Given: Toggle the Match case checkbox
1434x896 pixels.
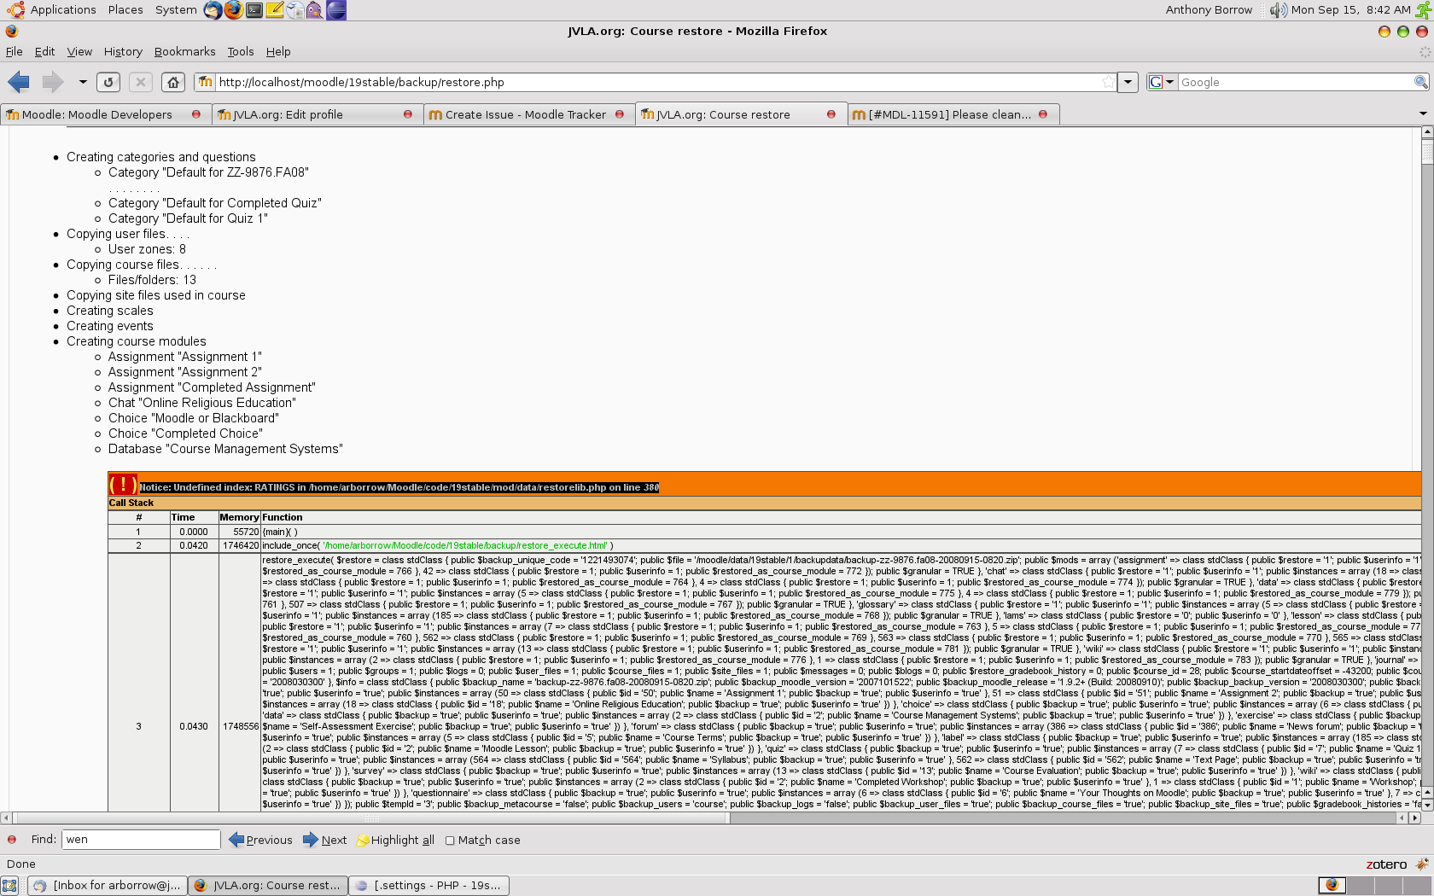Looking at the screenshot, I should pos(450,841).
